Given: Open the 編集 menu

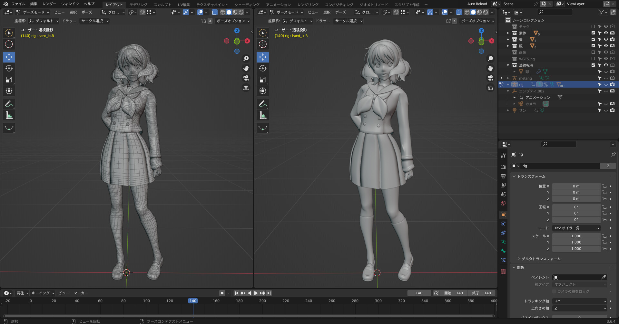Looking at the screenshot, I should pyautogui.click(x=34, y=4).
